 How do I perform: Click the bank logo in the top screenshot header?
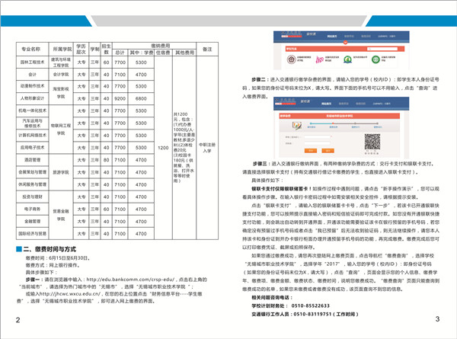[289, 35]
